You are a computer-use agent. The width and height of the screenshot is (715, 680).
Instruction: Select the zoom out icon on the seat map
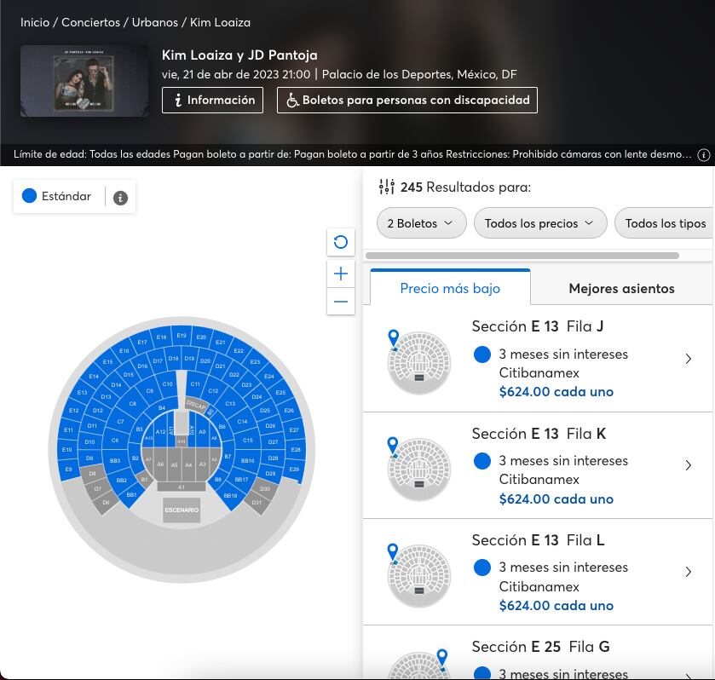[341, 302]
